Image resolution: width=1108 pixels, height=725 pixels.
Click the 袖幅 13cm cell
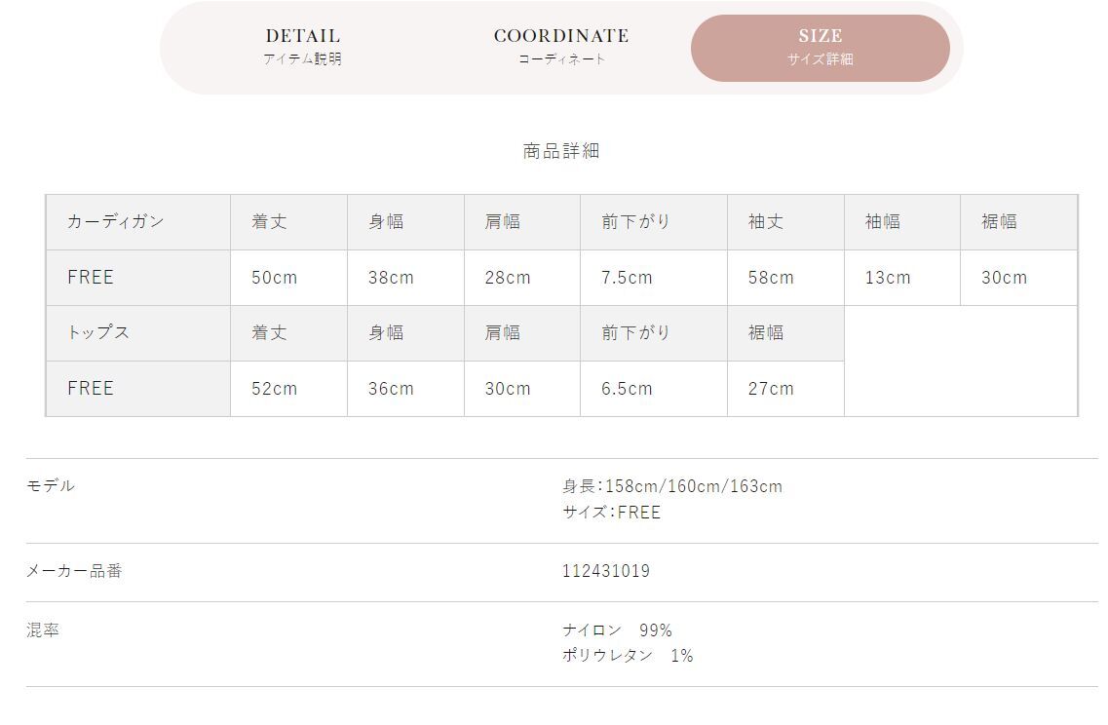coord(902,278)
